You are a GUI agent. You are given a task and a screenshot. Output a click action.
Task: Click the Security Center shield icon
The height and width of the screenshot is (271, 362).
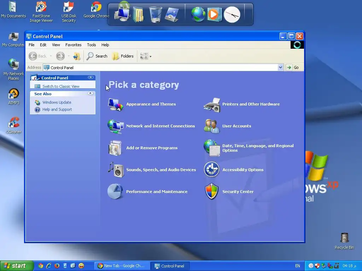pos(211,191)
